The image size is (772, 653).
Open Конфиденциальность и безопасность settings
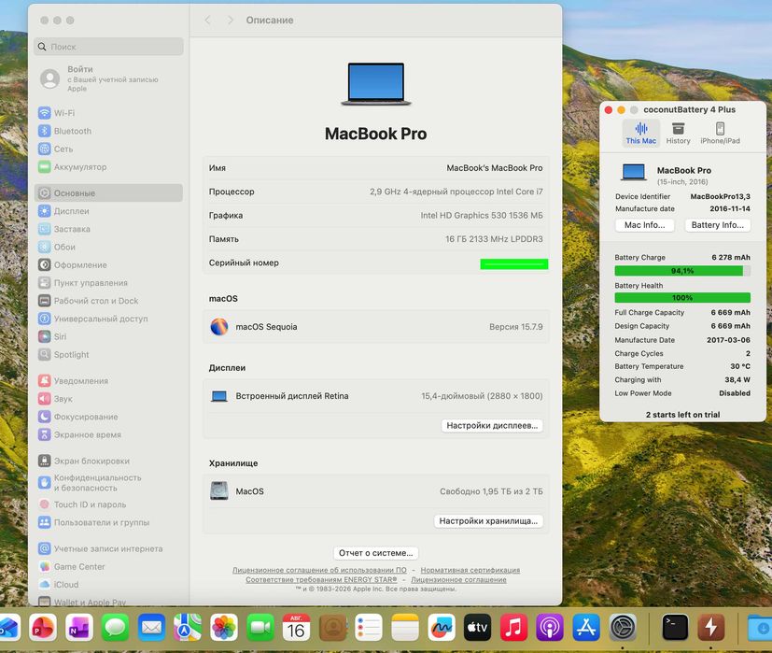pyautogui.click(x=109, y=482)
